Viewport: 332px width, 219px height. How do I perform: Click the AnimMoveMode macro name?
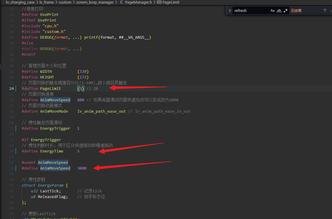54,111
